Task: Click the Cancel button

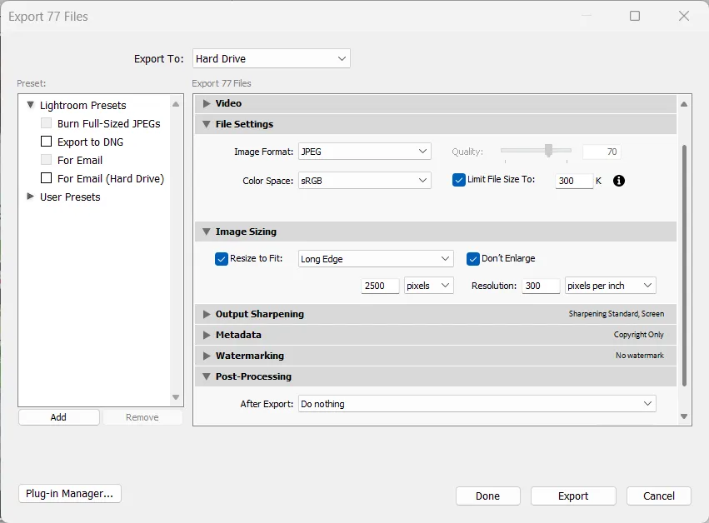Action: [659, 496]
